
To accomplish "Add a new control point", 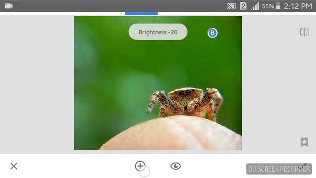I will click(x=140, y=166).
